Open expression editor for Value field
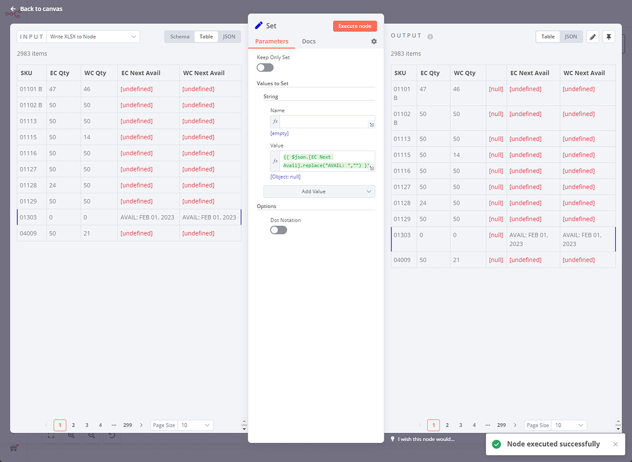The image size is (632, 462). (x=372, y=168)
